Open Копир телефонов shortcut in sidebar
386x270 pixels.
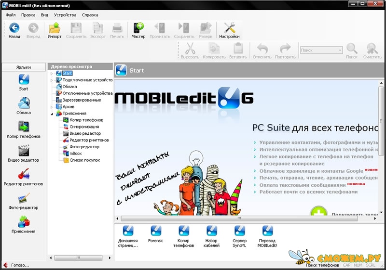tap(24, 127)
